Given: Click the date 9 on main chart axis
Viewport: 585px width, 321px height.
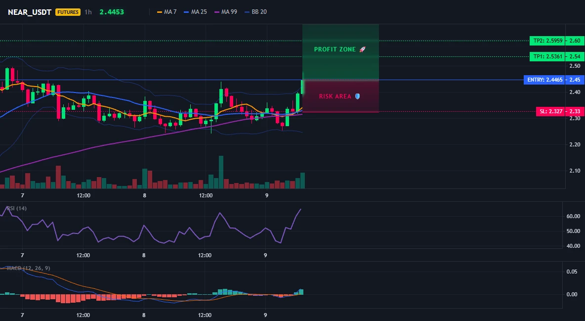Looking at the screenshot, I should 266,195.
